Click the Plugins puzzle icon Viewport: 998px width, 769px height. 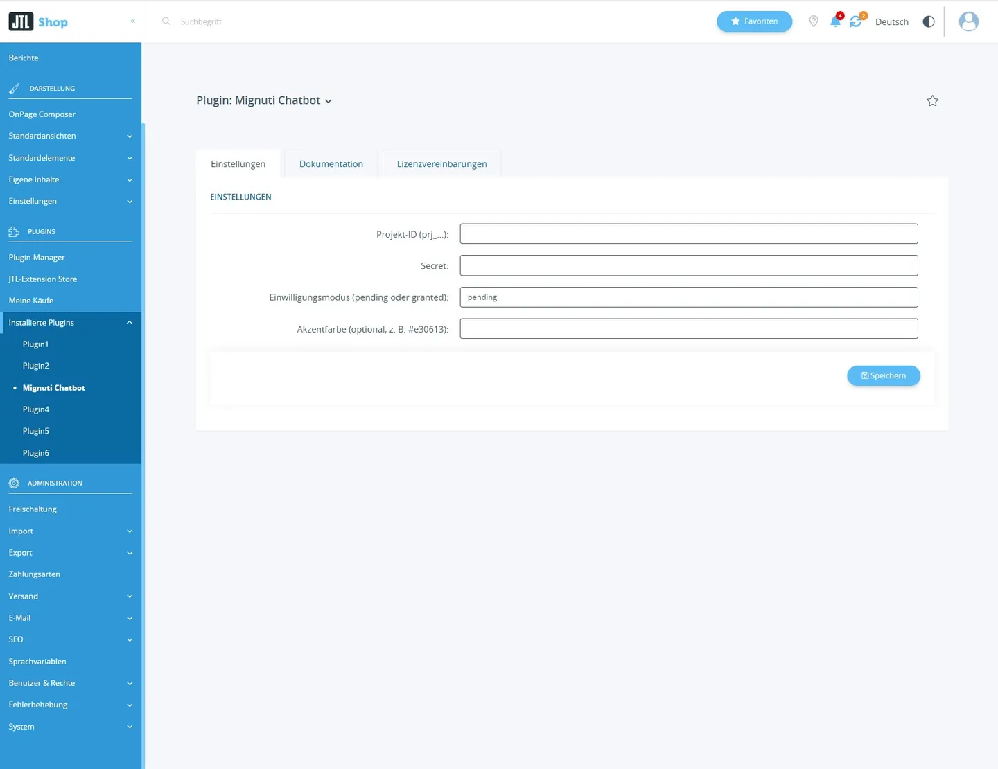14,231
